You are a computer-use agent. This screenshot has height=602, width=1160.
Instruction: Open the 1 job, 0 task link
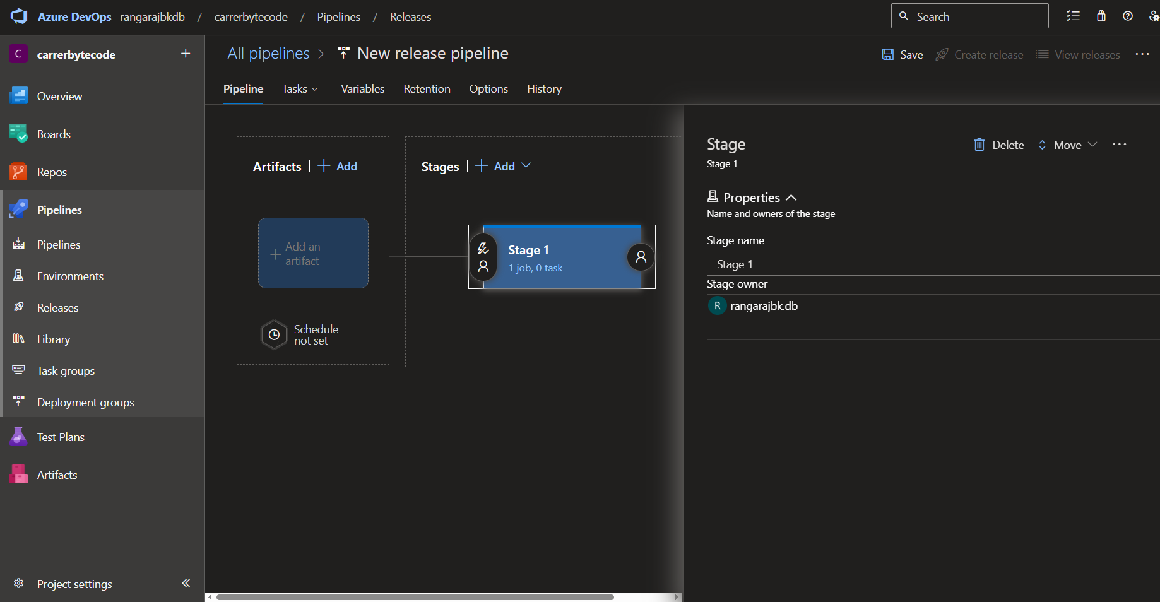tap(535, 268)
